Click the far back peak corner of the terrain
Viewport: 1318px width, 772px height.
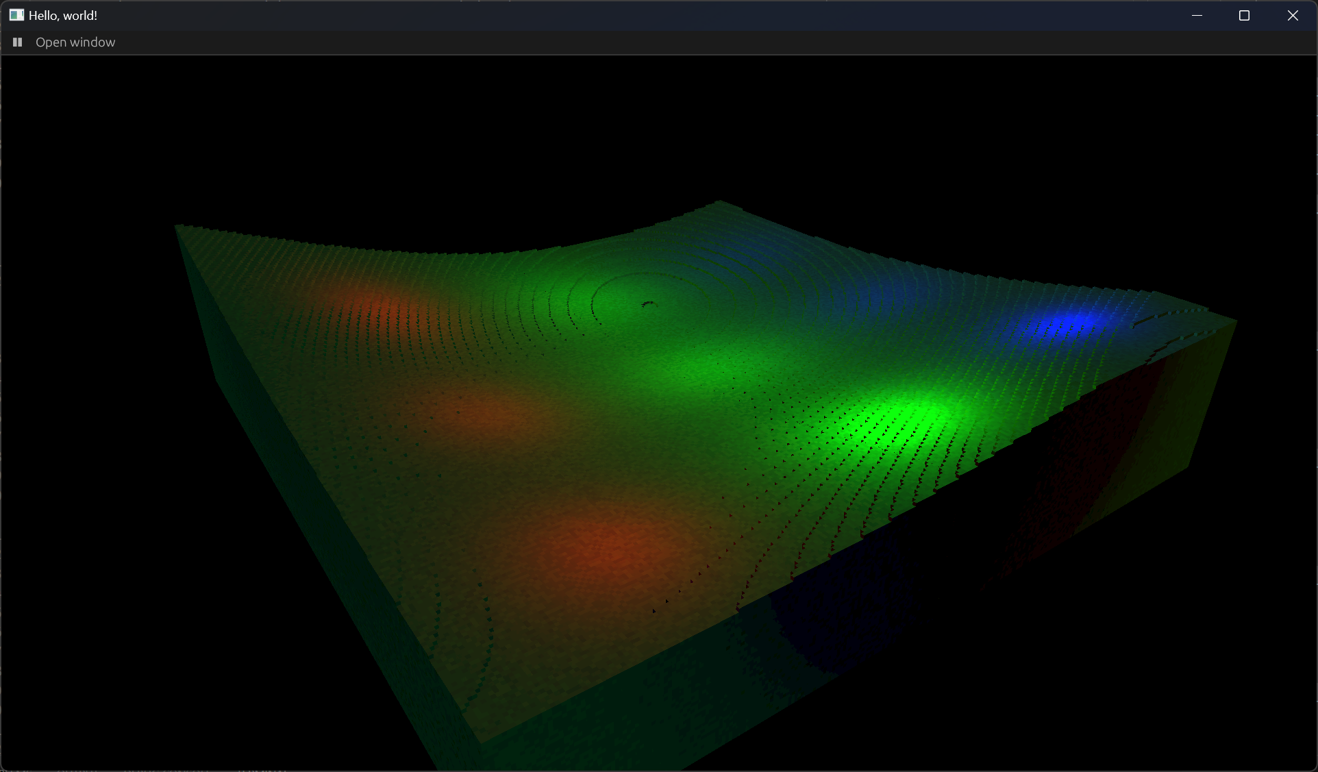(719, 202)
